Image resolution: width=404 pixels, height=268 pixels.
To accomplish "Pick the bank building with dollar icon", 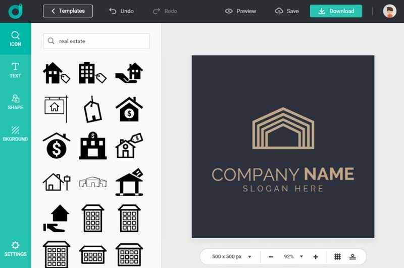I will (93, 146).
